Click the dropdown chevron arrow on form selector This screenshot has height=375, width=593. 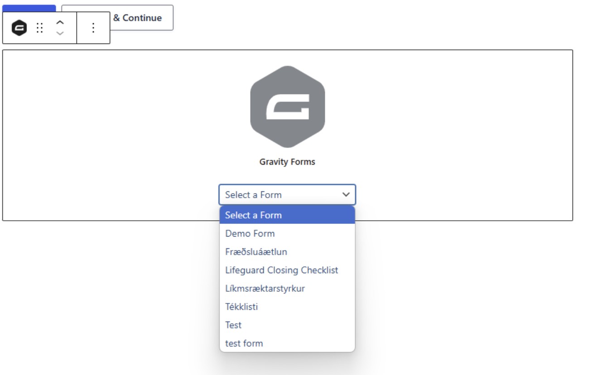(x=346, y=195)
